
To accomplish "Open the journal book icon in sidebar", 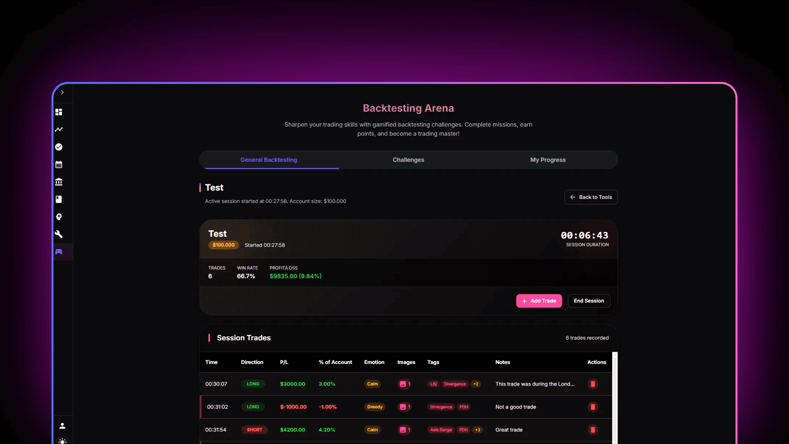I will (59, 199).
